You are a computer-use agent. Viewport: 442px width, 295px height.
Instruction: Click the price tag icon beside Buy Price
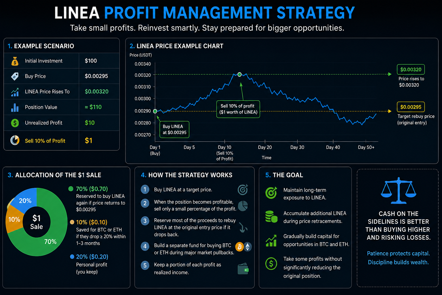[x=15, y=76]
